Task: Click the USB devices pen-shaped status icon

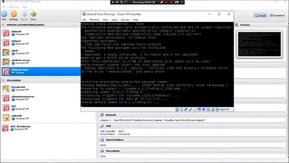Action: (190, 110)
